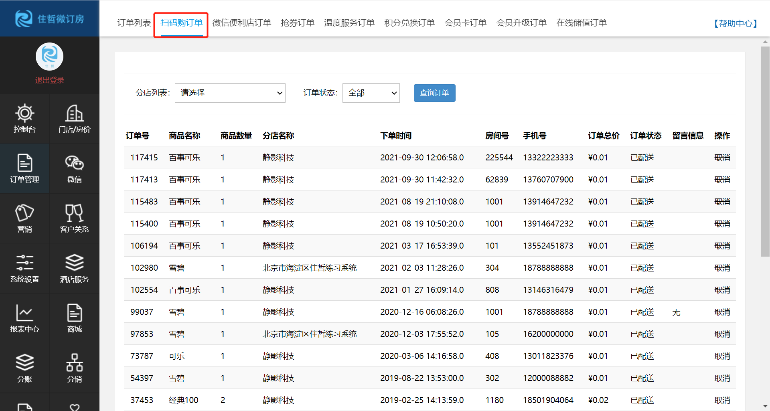This screenshot has width=770, height=411.
Task: Select 订单管理 sidebar icon
Action: pyautogui.click(x=24, y=168)
